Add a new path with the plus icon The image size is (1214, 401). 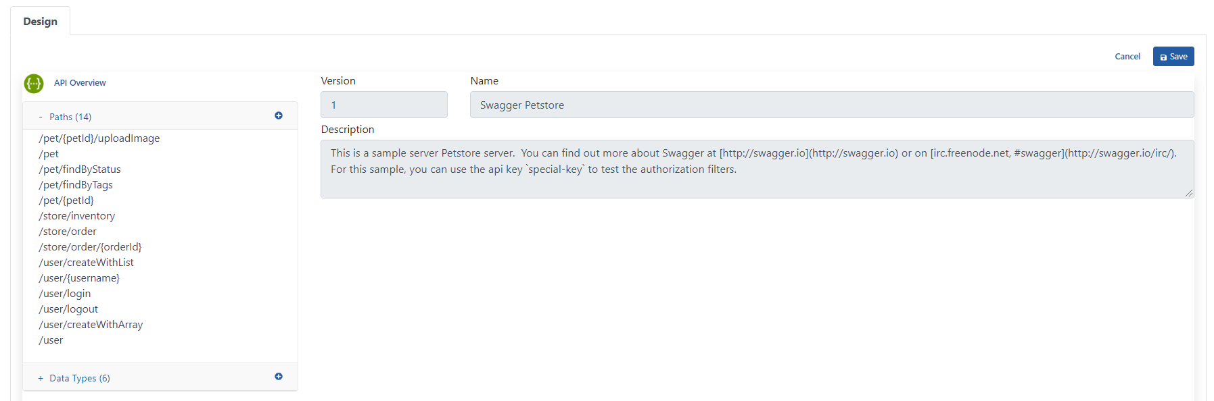point(279,116)
